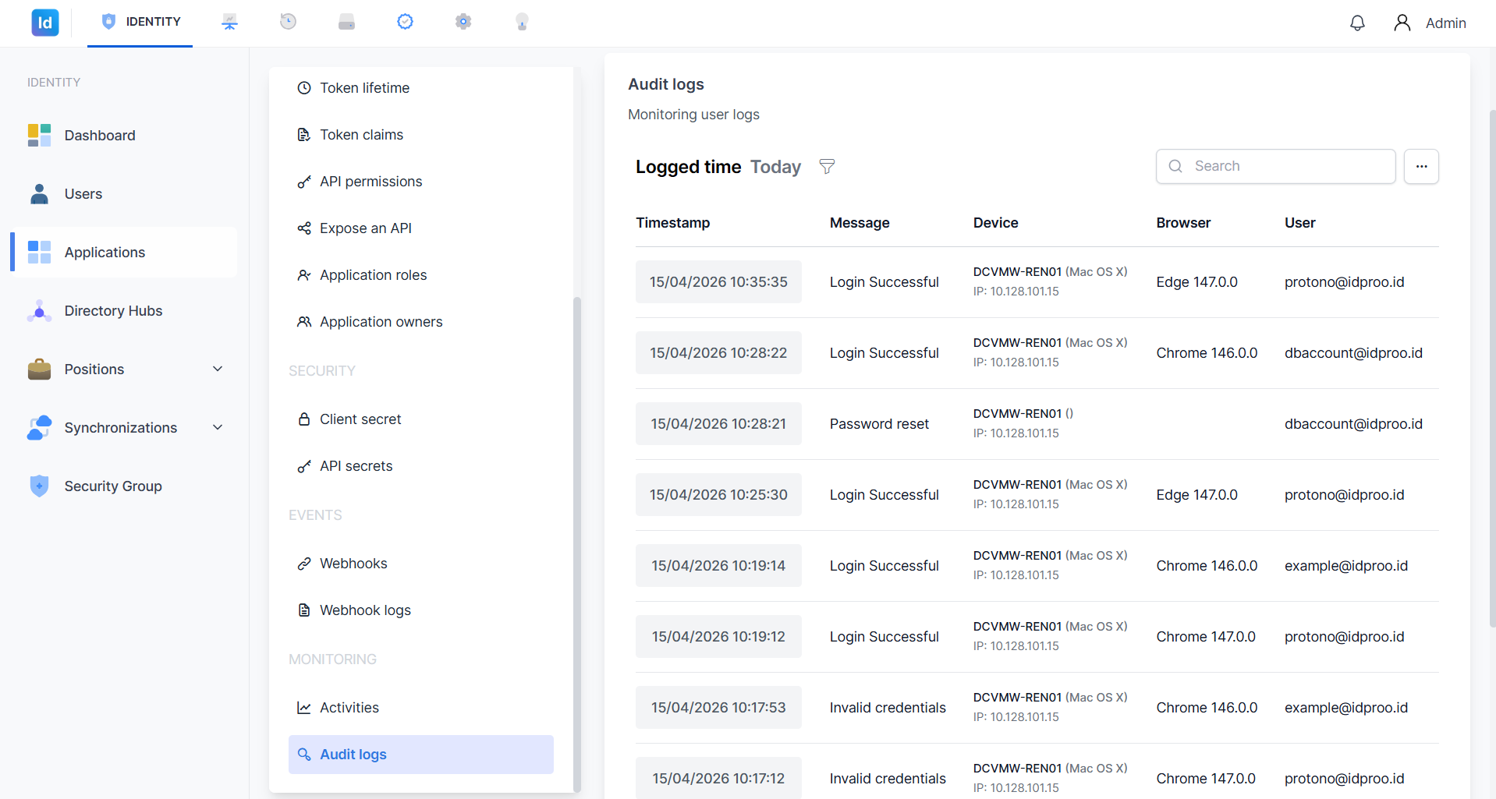This screenshot has height=799, width=1496.
Task: Click the Activities chart icon
Action: point(304,708)
